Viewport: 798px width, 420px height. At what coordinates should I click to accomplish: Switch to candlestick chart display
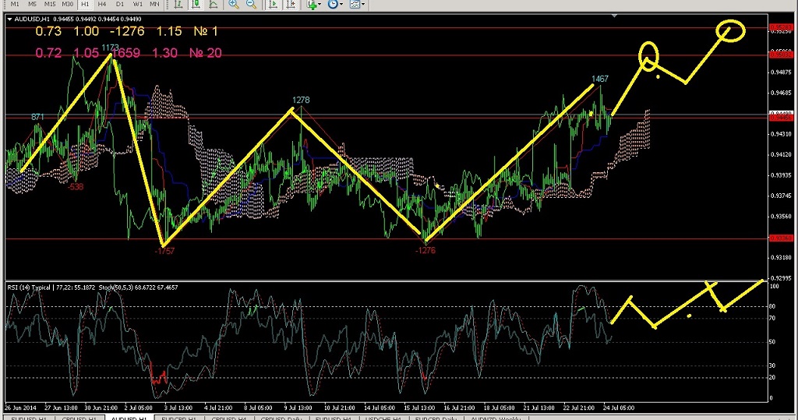point(197,5)
